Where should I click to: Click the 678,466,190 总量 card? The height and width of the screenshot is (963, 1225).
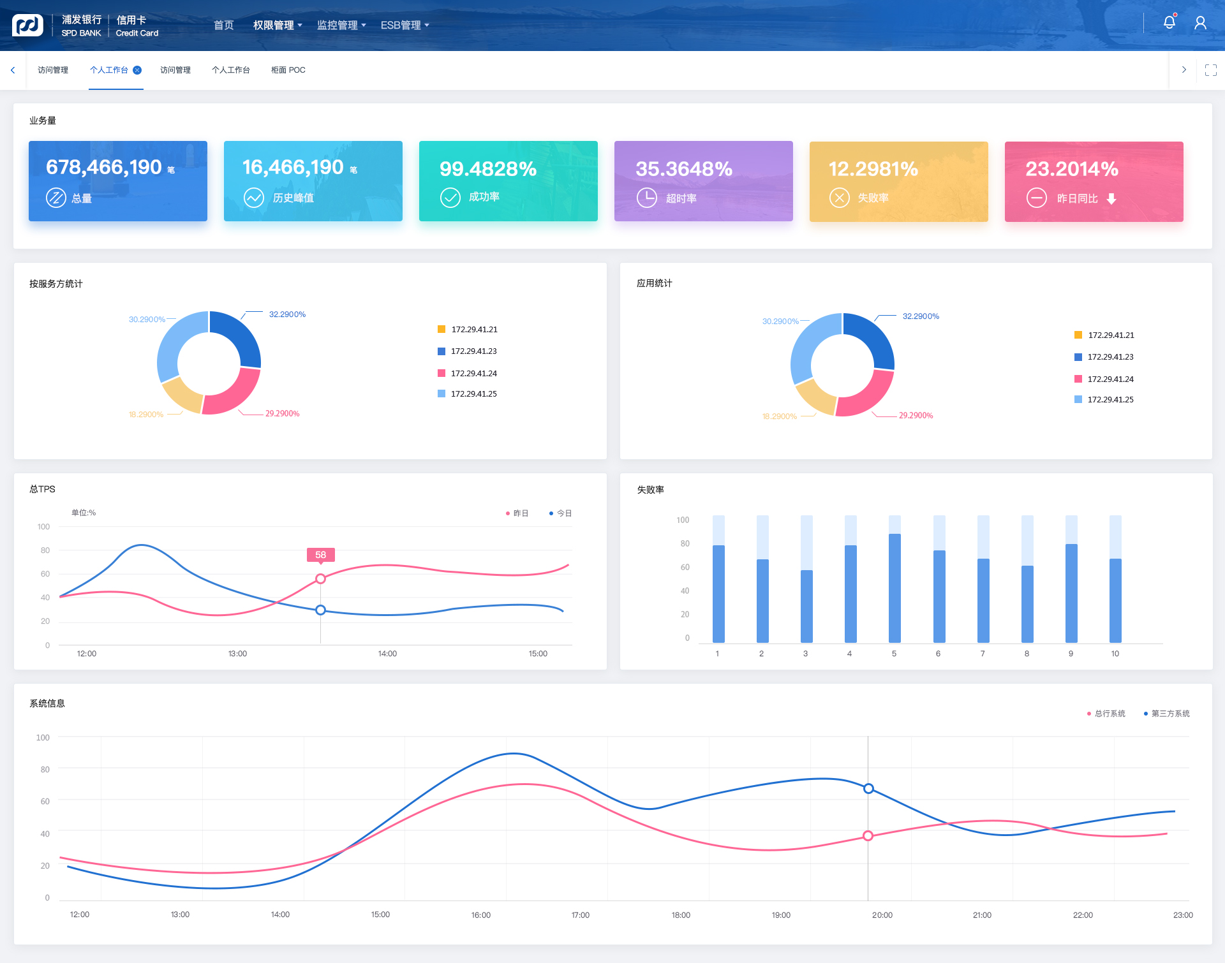pyautogui.click(x=118, y=181)
